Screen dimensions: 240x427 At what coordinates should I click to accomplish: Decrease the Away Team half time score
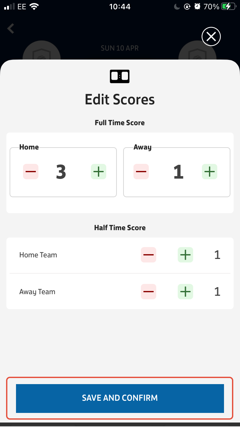coord(148,292)
